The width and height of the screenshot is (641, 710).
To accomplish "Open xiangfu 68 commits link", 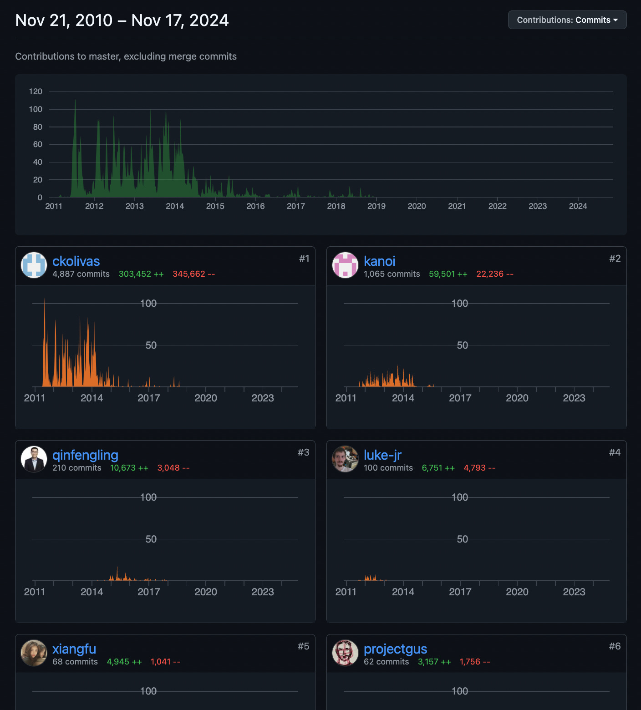I will (75, 662).
